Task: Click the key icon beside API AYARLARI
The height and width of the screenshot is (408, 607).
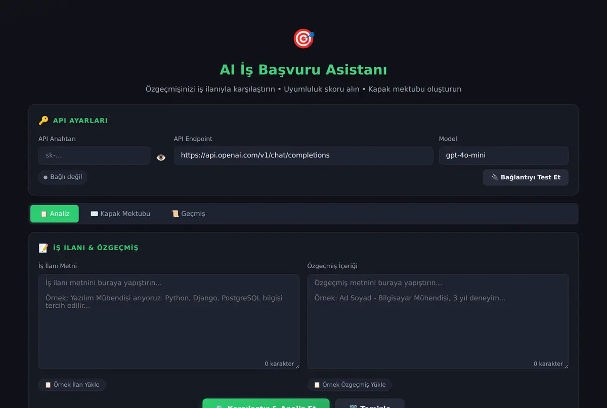Action: point(44,120)
